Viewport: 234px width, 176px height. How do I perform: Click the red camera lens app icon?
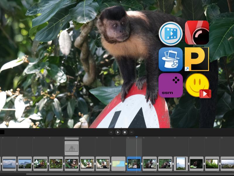click(x=197, y=33)
